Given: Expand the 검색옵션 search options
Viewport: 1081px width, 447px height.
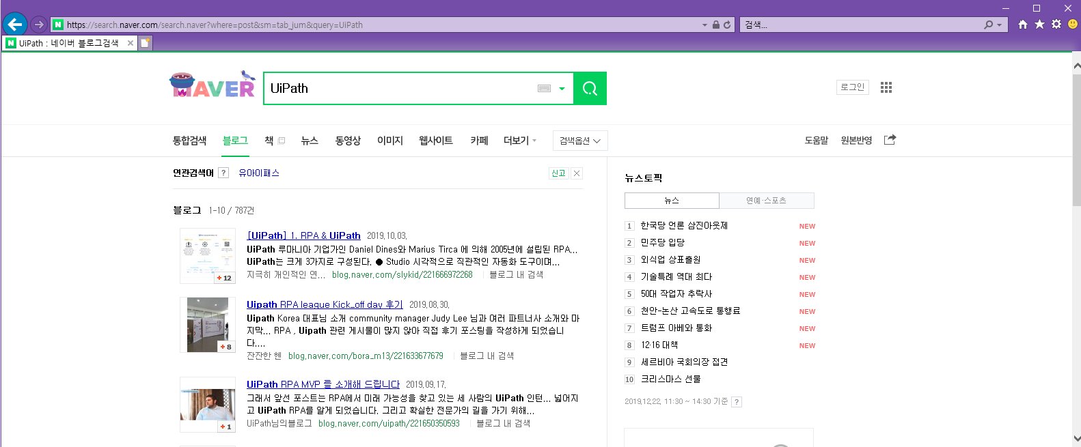Looking at the screenshot, I should click(x=580, y=141).
